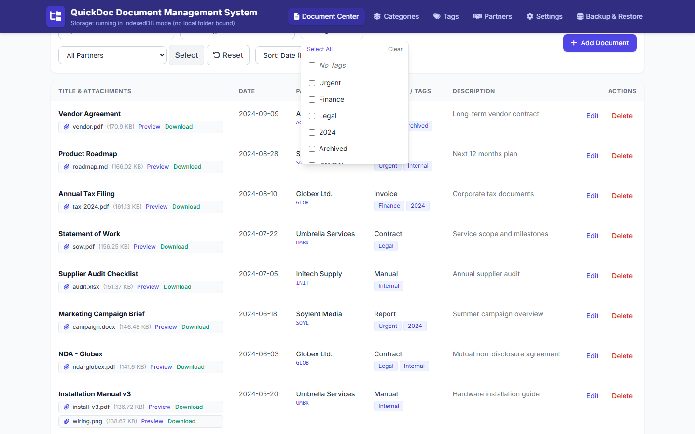Click the paperclip icon beside vendor.pdf

(x=67, y=127)
